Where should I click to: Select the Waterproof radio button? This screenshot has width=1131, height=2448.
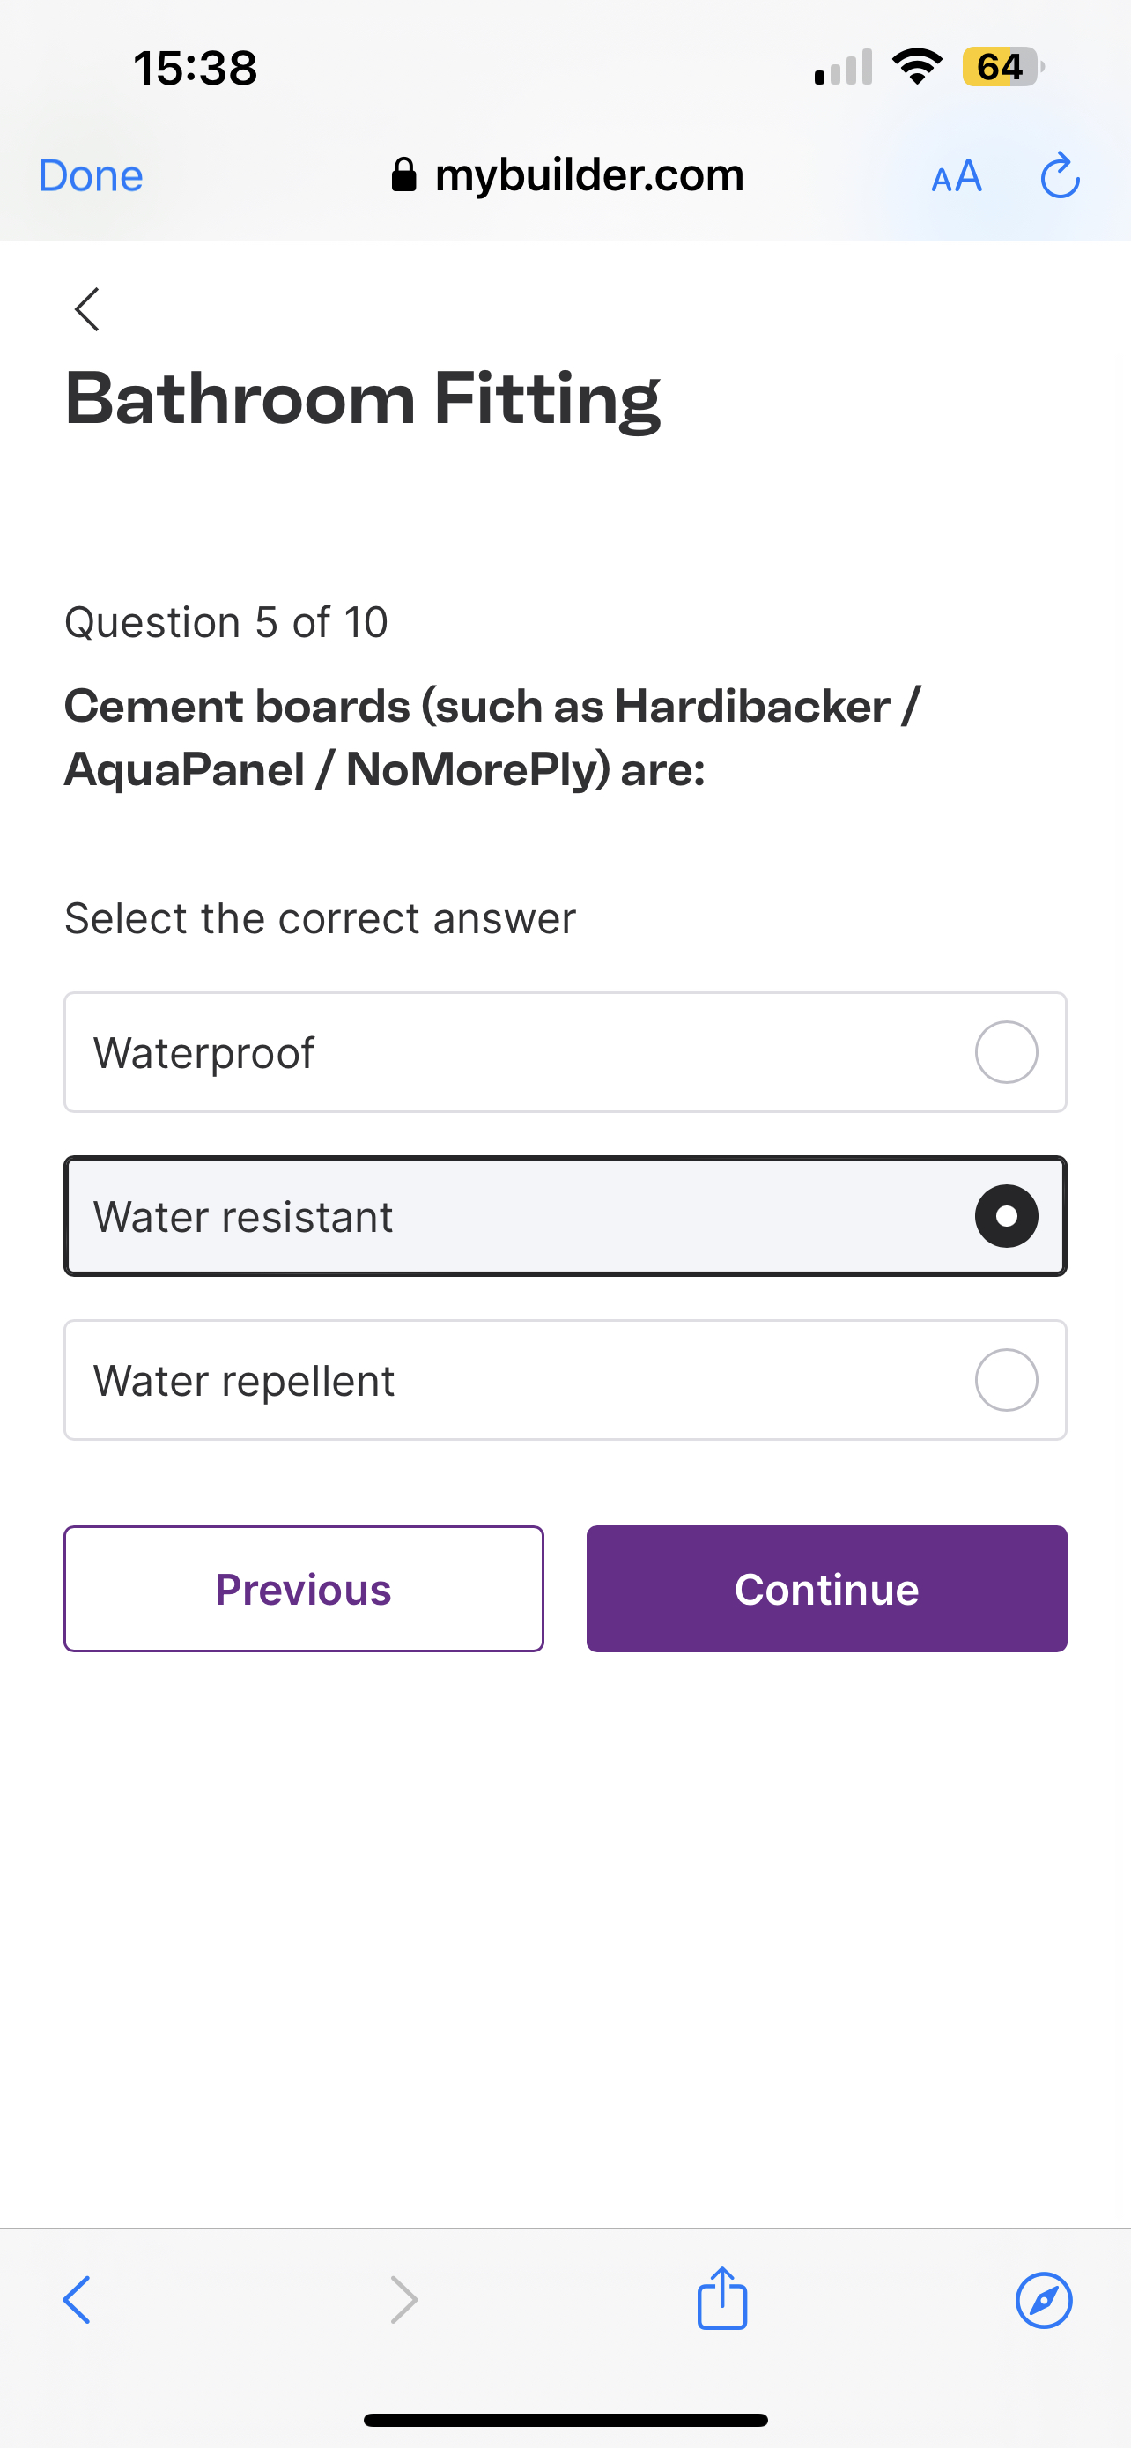click(1006, 1052)
